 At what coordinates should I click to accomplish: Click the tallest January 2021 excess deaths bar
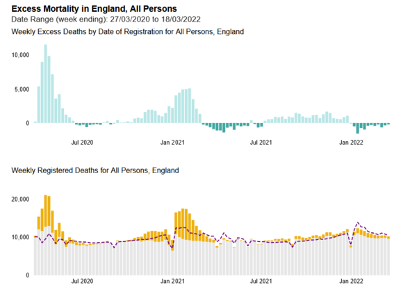tap(190, 106)
